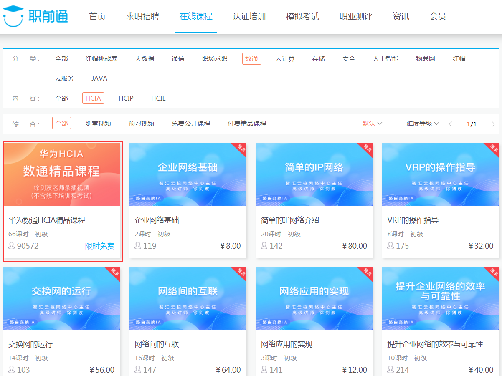Click person icon next to 175 learners
The width and height of the screenshot is (502, 376).
pyautogui.click(x=390, y=246)
